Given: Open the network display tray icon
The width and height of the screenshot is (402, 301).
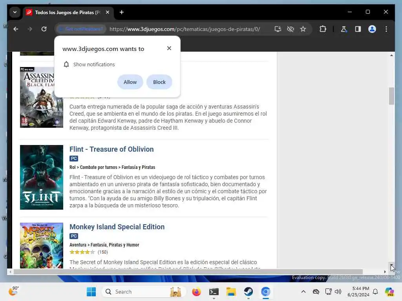Looking at the screenshot, I should pos(328,292).
